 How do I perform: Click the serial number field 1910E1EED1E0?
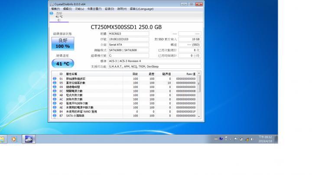pyautogui.click(x=128, y=39)
